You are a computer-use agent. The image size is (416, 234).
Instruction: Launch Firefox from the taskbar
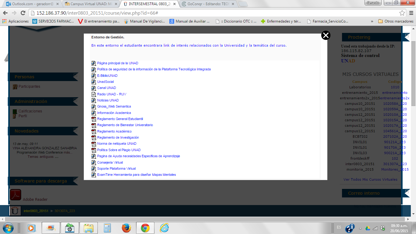click(x=126, y=228)
